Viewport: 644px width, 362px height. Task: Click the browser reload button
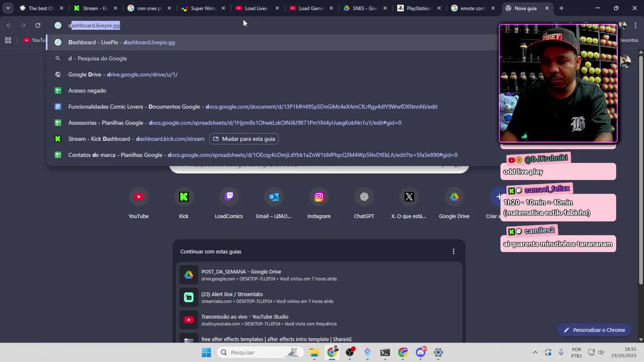click(x=38, y=25)
